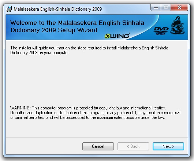Click the Unauthorized duplication warning line
Viewport: 194px width, 161px height.
tap(95, 113)
